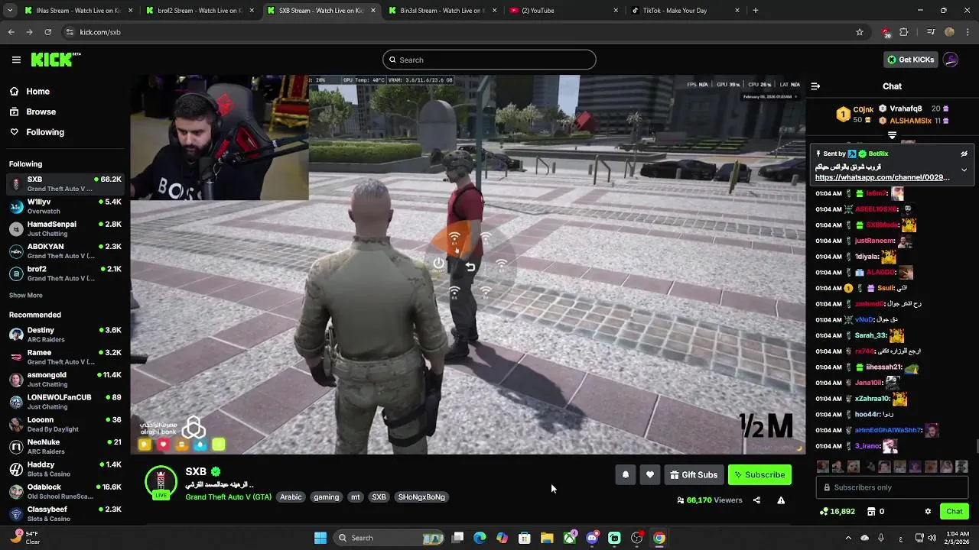The image size is (979, 550).
Task: Open Discord from taskbar
Action: pos(592,538)
